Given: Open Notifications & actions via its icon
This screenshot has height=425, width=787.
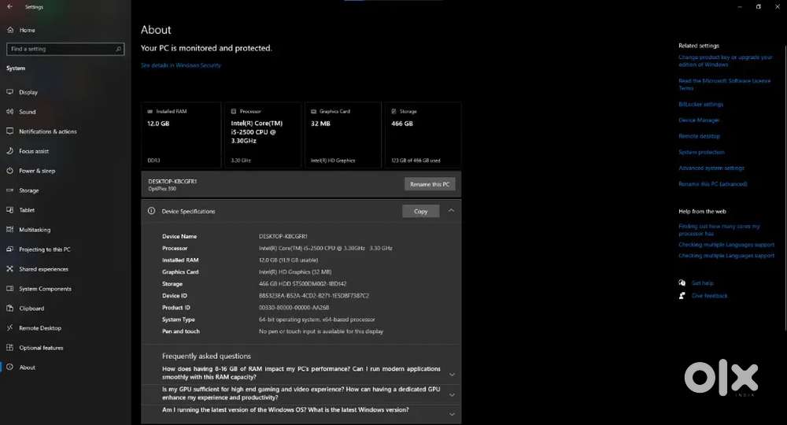Looking at the screenshot, I should point(9,131).
